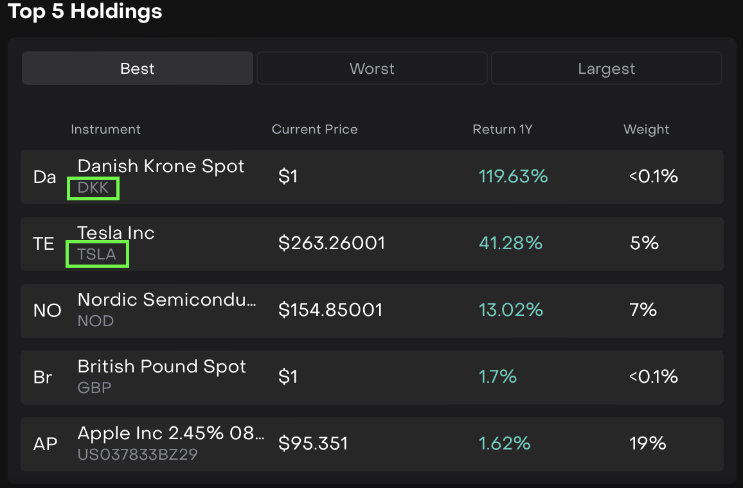Click Tesla's 41.28% return value
Screen dimensions: 743x488
(x=510, y=243)
